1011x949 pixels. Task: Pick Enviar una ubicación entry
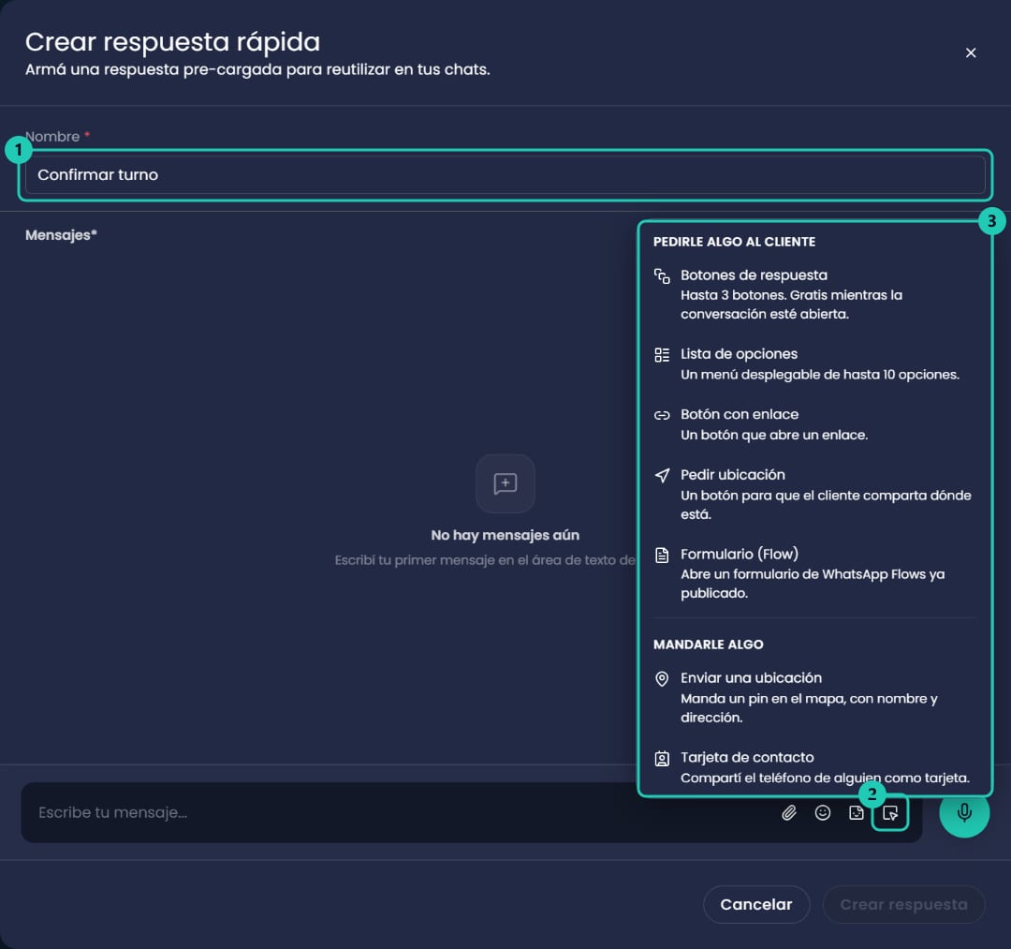[x=813, y=697]
